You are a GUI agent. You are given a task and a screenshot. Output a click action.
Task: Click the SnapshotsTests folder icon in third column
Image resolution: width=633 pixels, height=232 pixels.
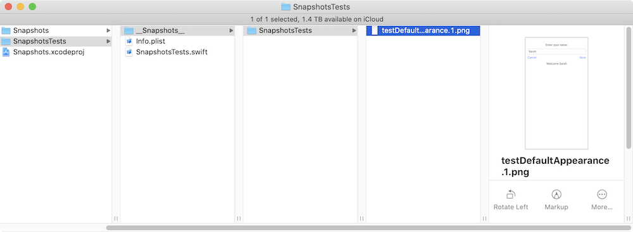(x=251, y=31)
